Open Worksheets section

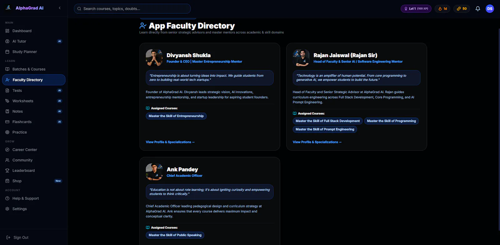click(x=34, y=101)
